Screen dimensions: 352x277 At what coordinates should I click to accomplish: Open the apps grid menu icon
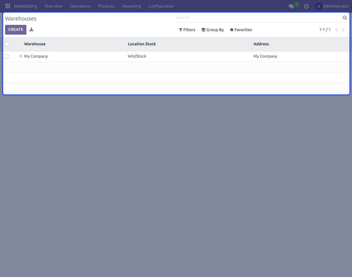coord(8,6)
